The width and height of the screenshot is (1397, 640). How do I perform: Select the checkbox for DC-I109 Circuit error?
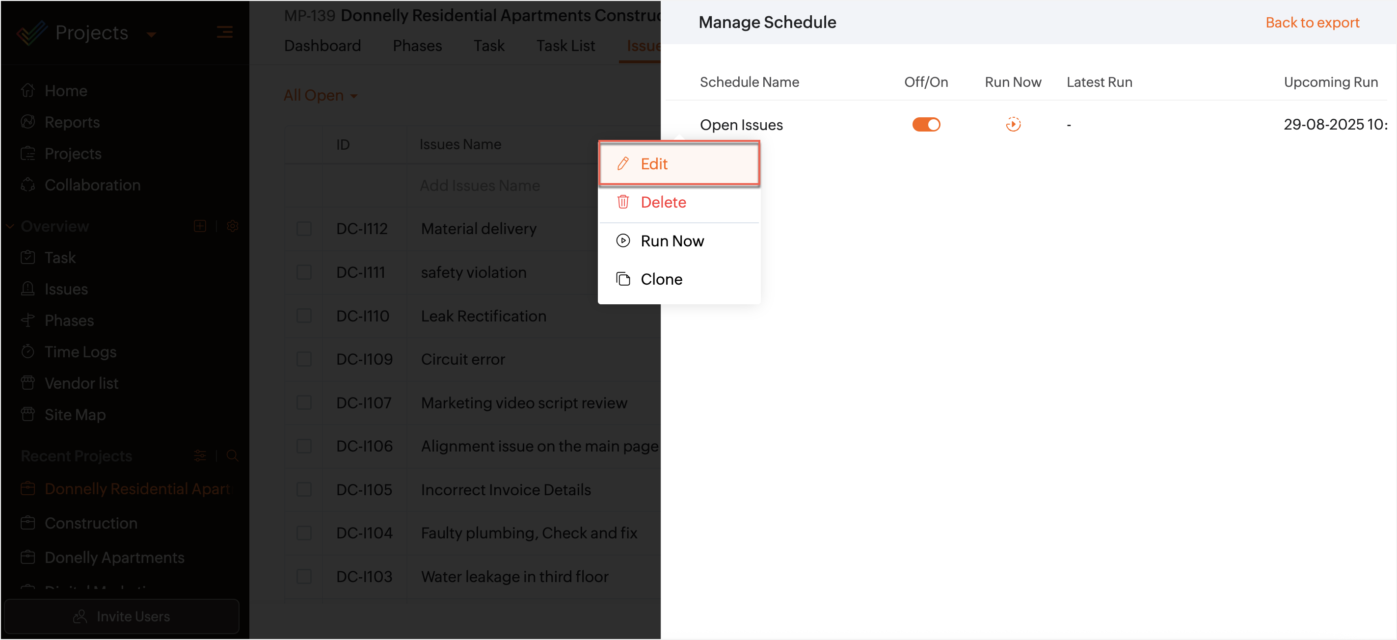click(304, 359)
